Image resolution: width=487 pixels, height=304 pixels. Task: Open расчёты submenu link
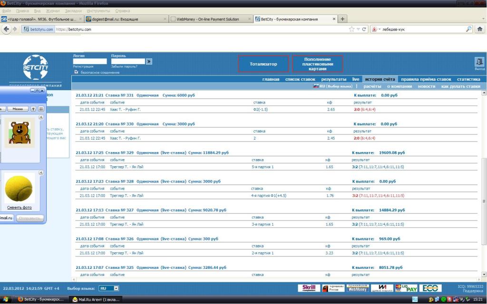(372, 86)
